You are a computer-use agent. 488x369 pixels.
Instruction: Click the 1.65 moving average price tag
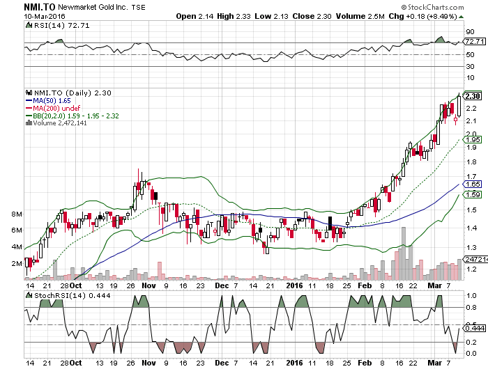click(473, 184)
